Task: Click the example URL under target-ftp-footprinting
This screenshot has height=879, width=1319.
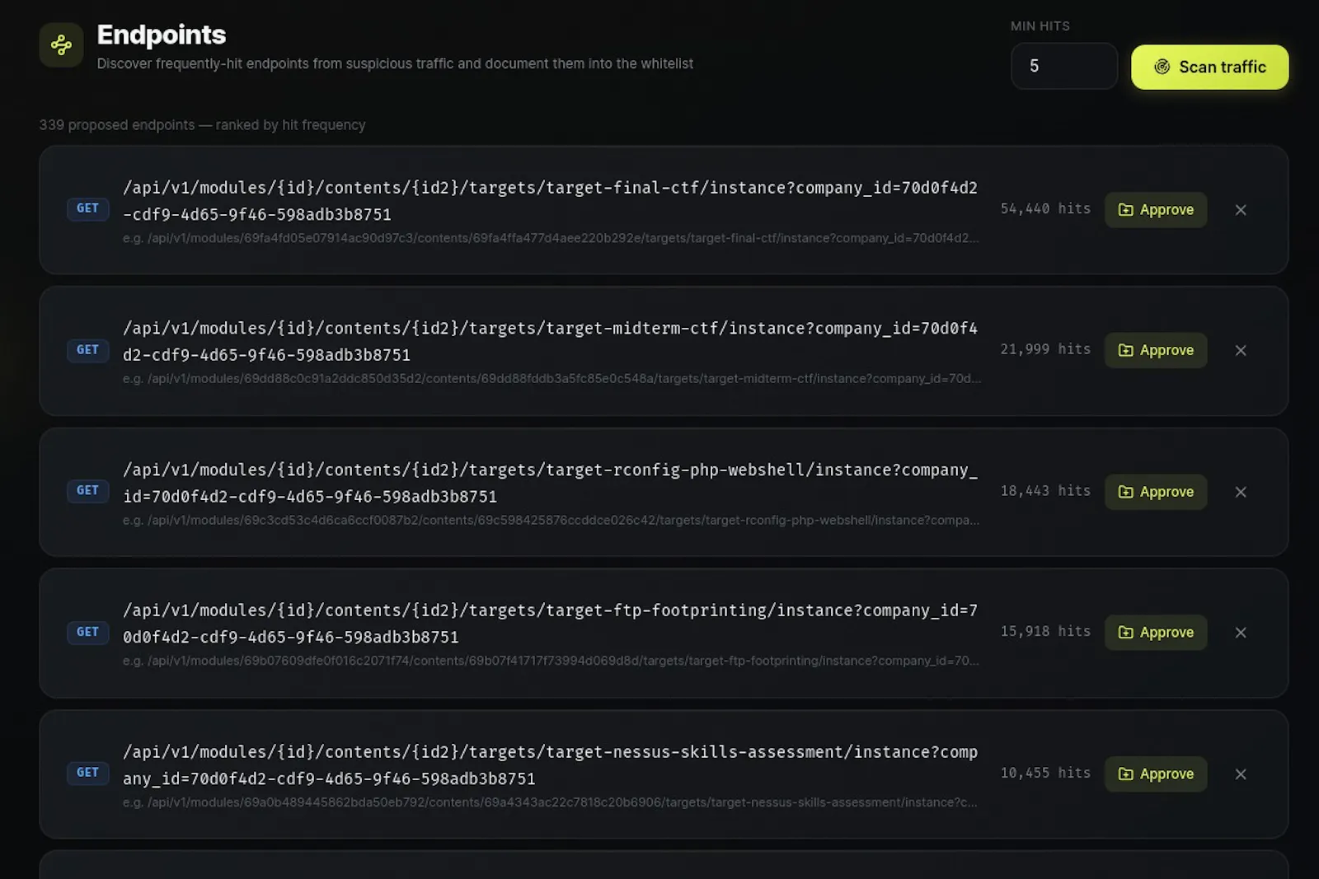Action: point(551,661)
